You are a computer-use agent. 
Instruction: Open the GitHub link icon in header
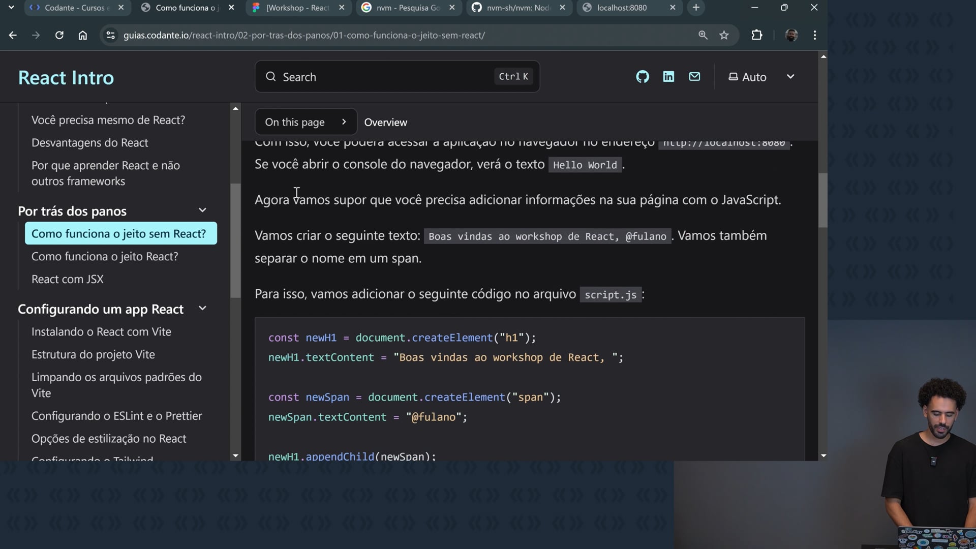click(643, 77)
